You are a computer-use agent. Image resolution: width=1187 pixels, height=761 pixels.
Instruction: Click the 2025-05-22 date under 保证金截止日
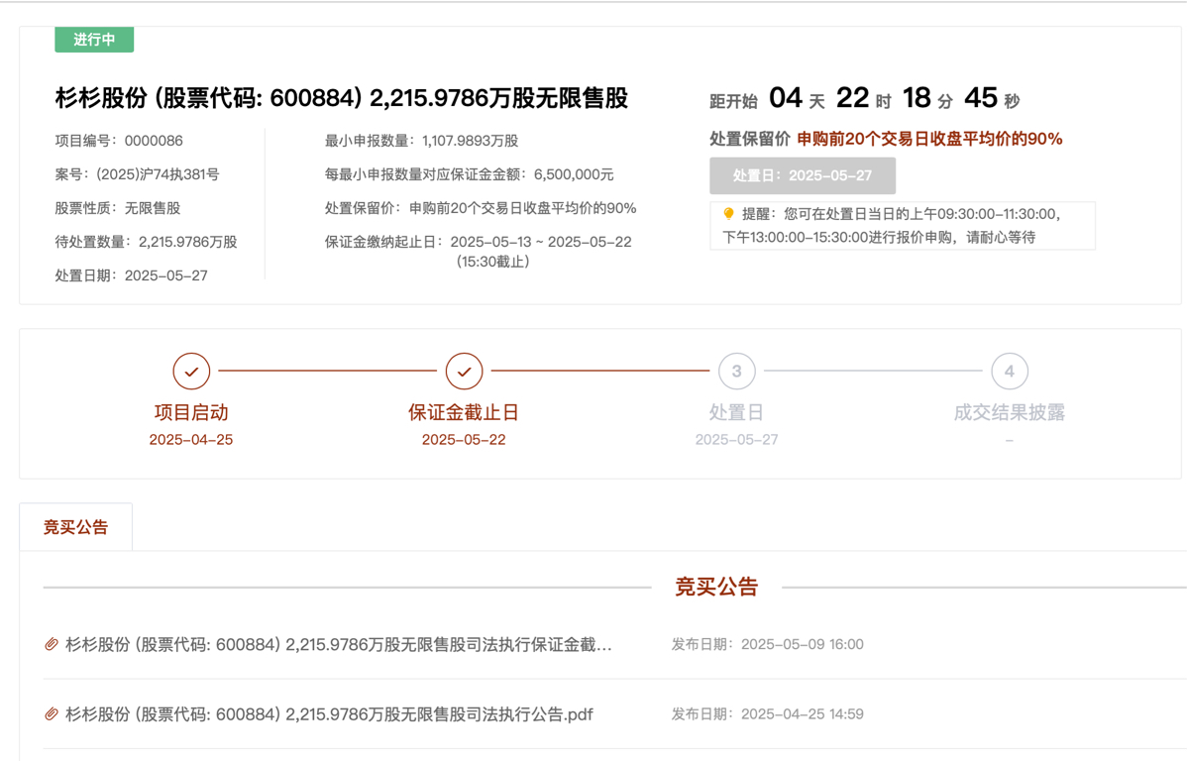[x=464, y=440]
